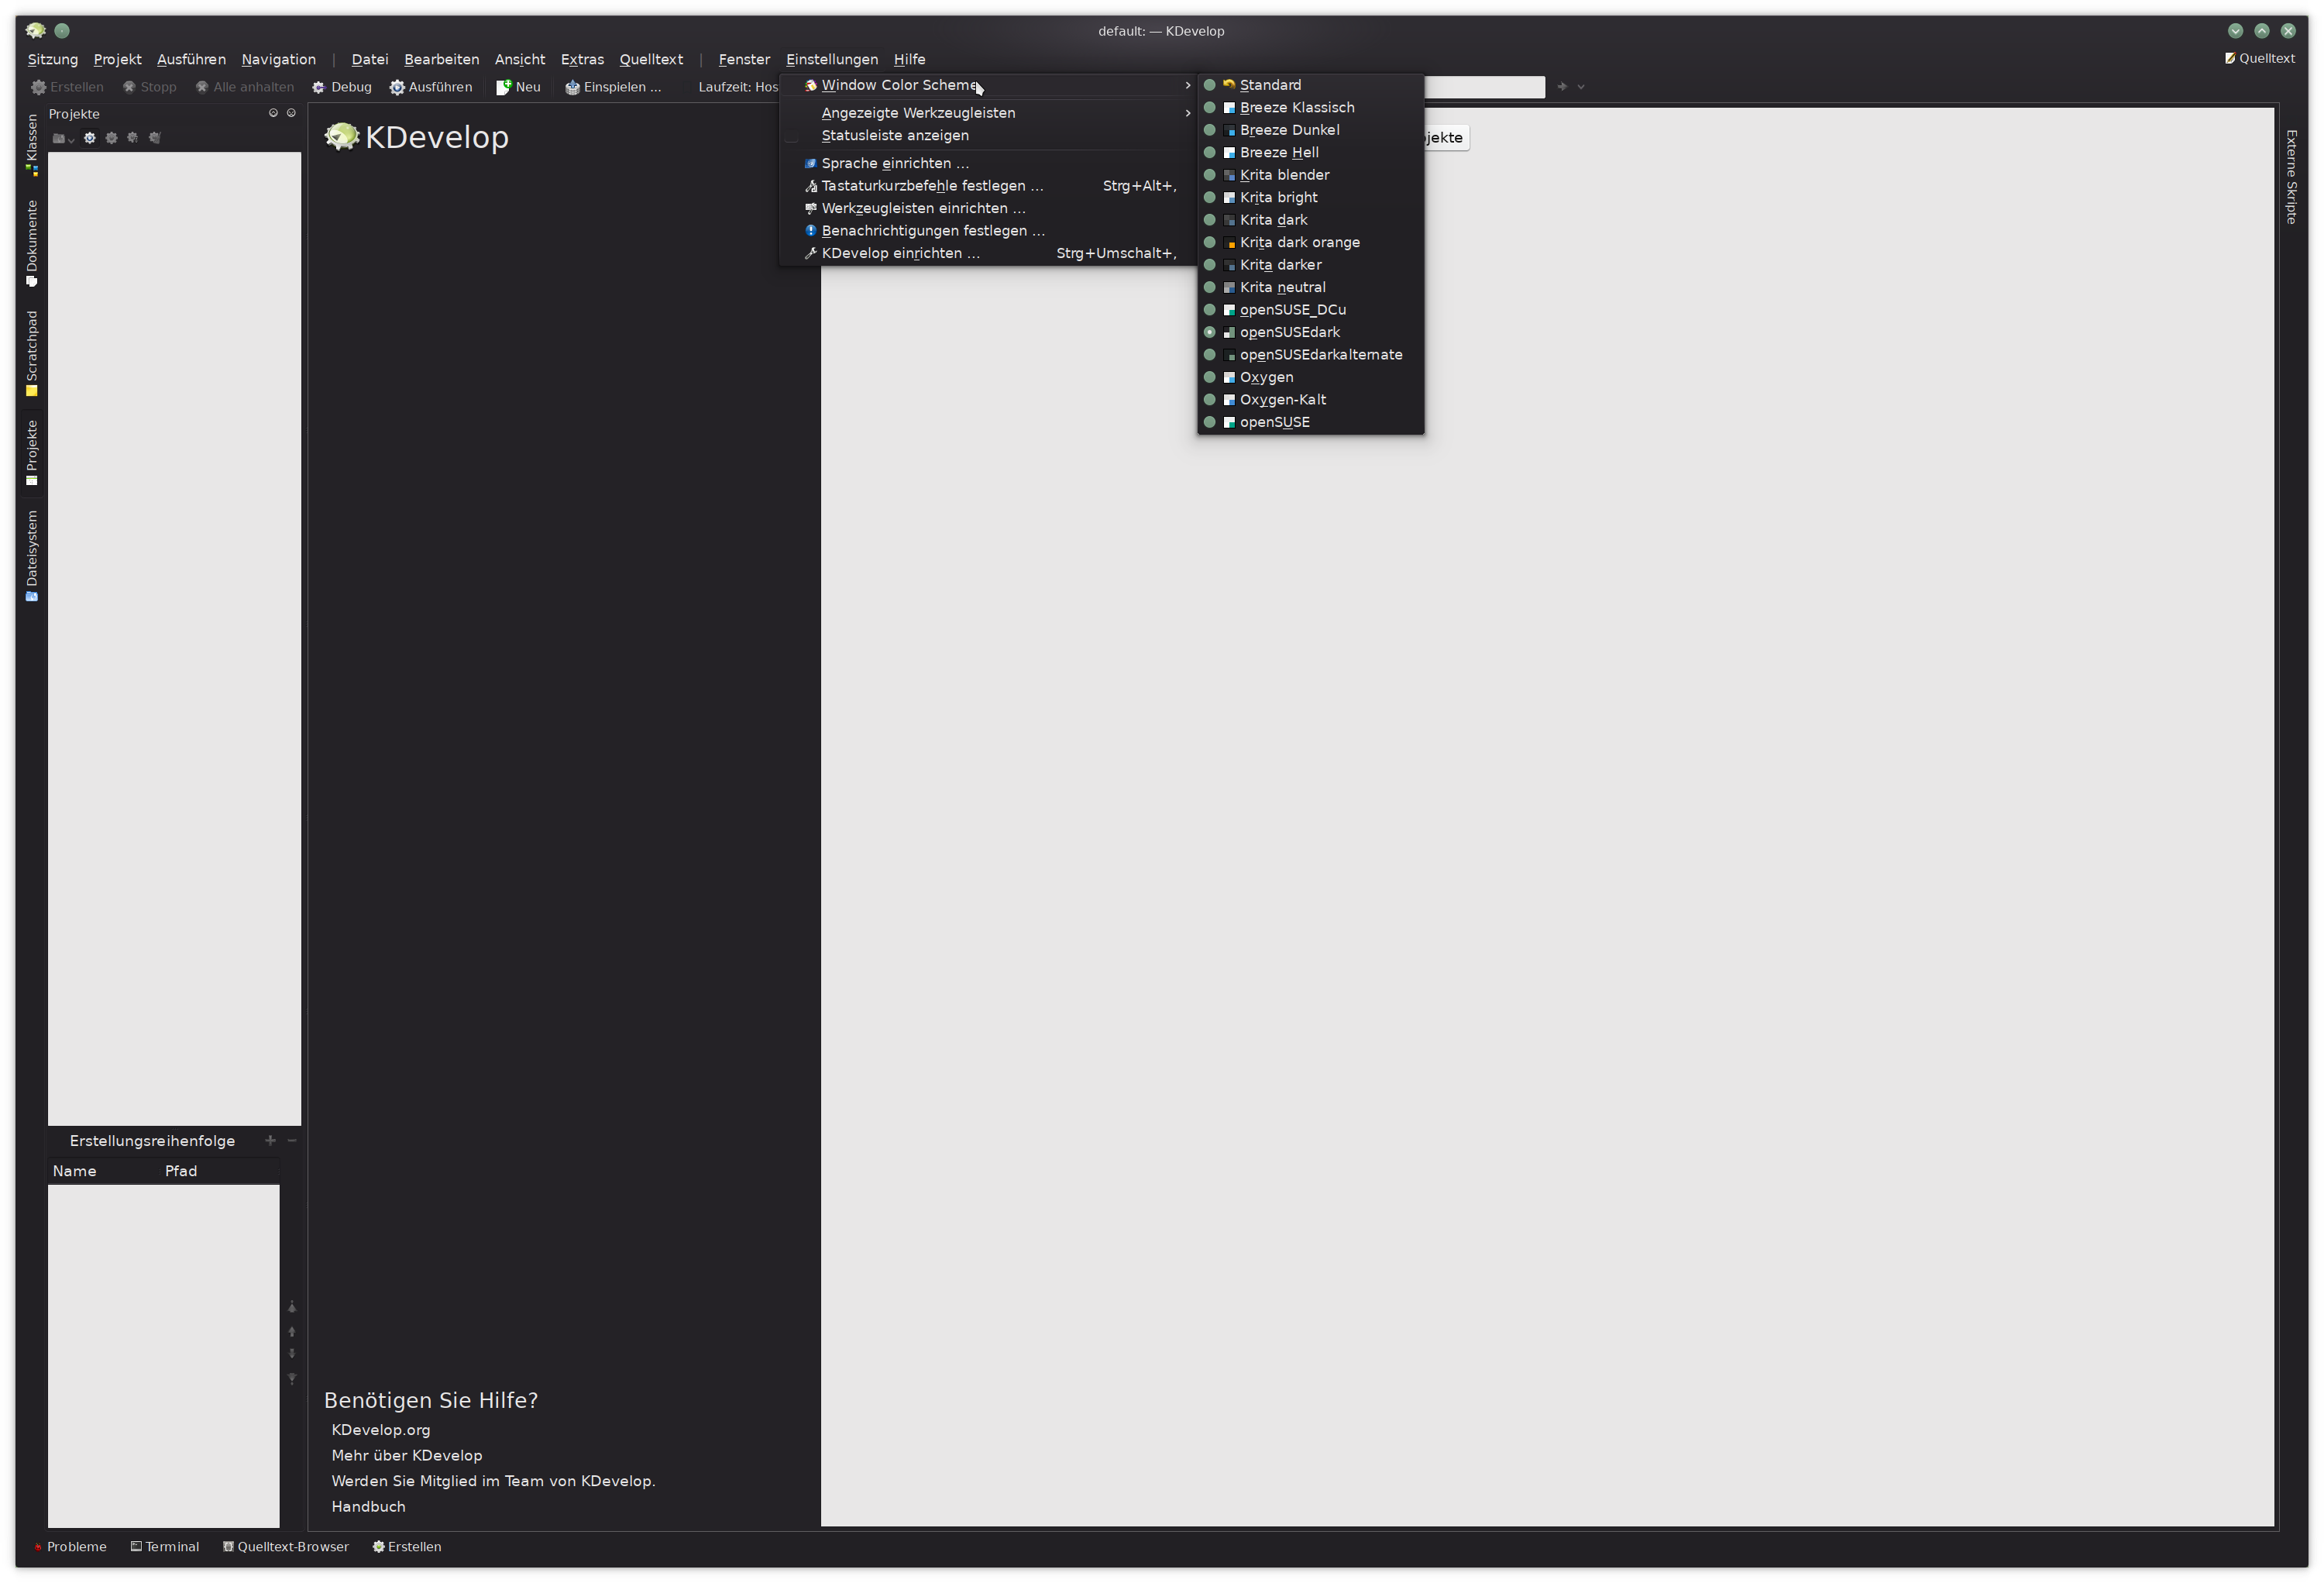Open Mehr über KDevelop link
Viewport: 2324px width, 1583px height.
click(x=407, y=1456)
